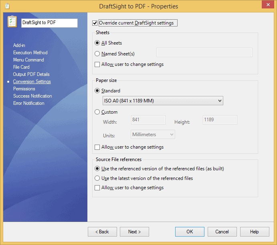Select the Named Sheet(s) radio button

97,54
